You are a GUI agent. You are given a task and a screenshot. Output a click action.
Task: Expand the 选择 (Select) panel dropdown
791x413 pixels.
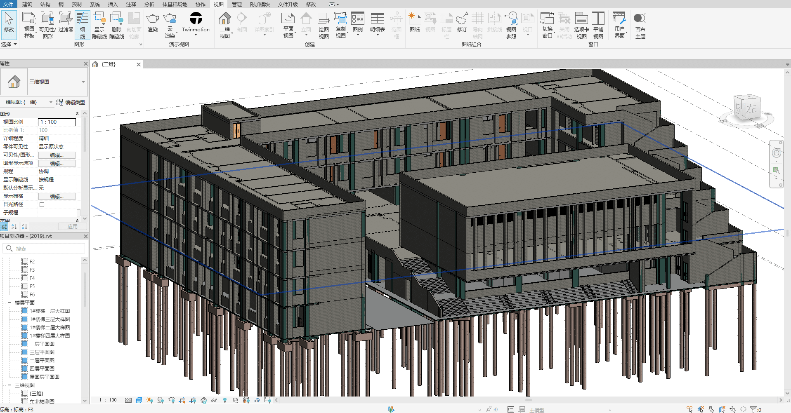coord(15,44)
